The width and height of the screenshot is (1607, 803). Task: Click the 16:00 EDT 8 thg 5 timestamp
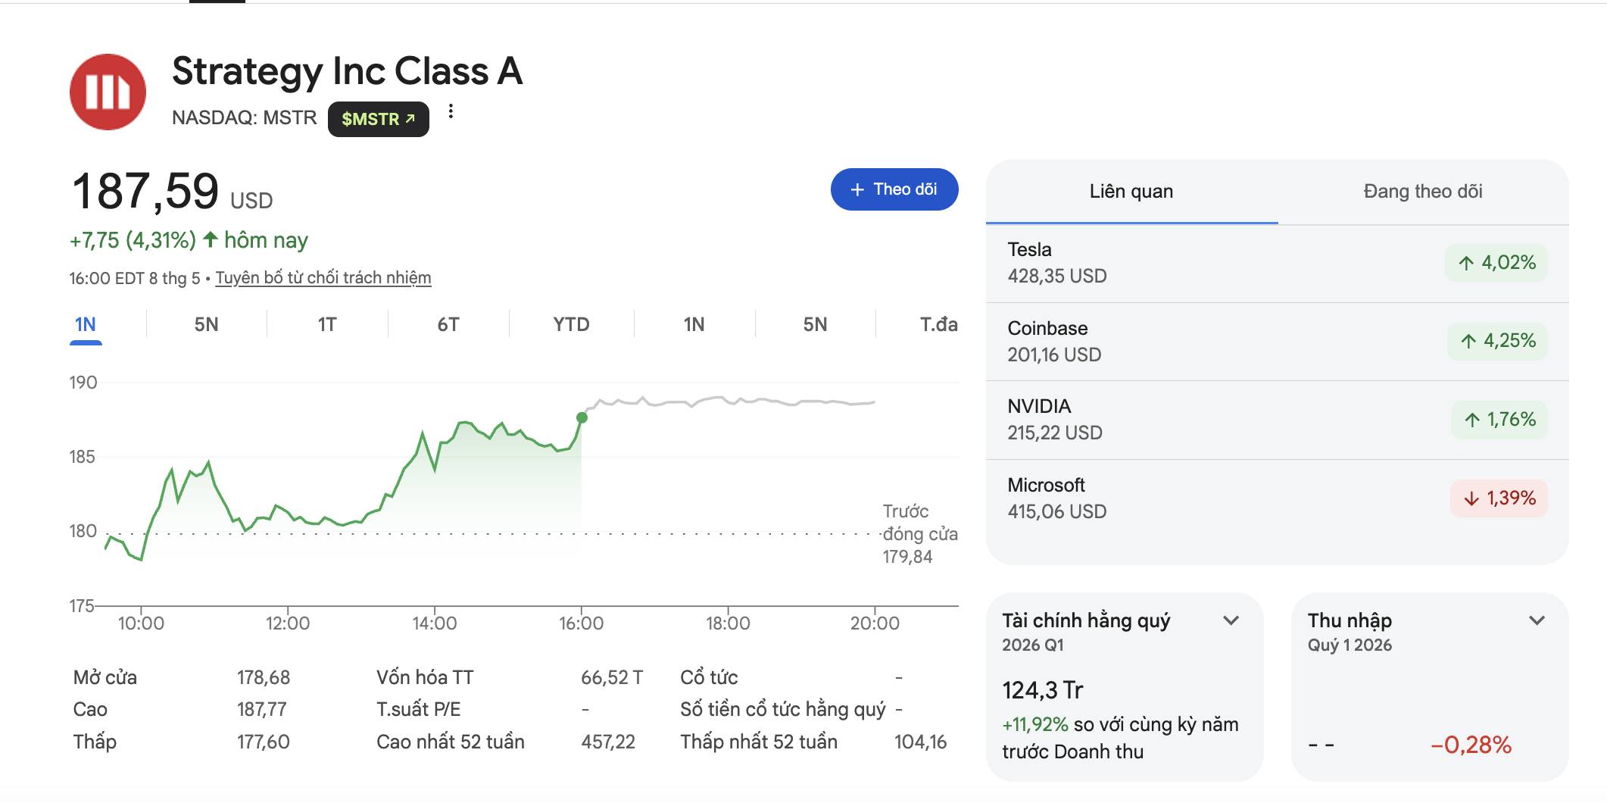pyautogui.click(x=135, y=278)
